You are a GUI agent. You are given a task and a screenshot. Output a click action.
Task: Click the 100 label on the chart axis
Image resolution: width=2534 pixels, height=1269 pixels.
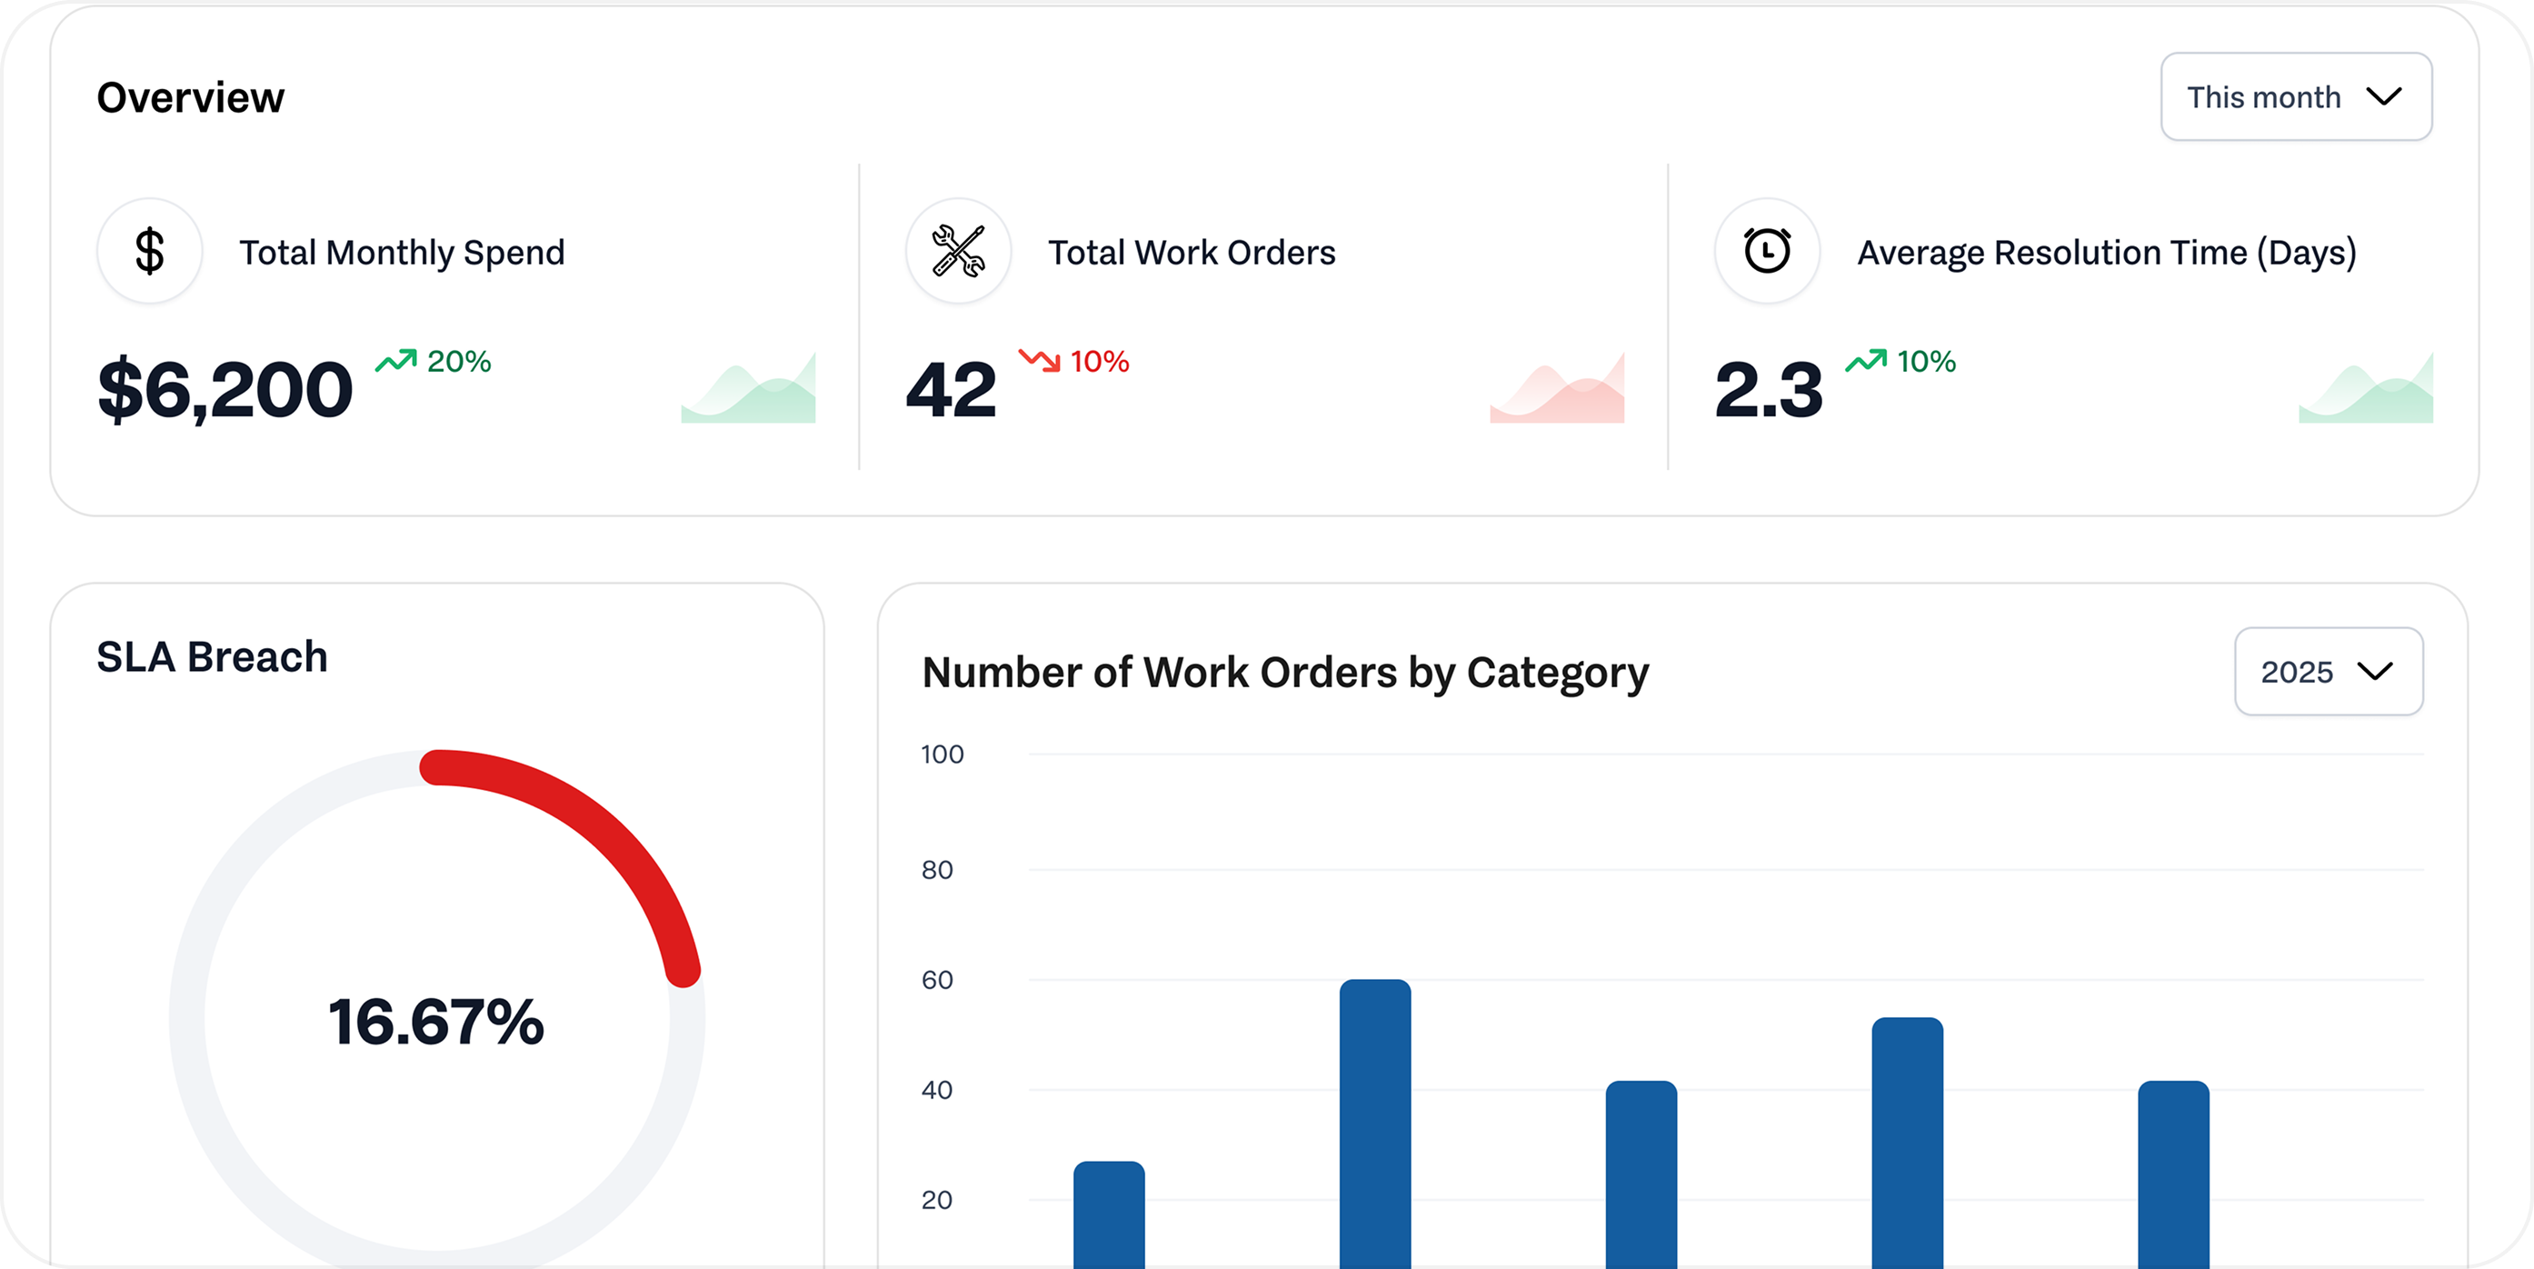[x=943, y=754]
